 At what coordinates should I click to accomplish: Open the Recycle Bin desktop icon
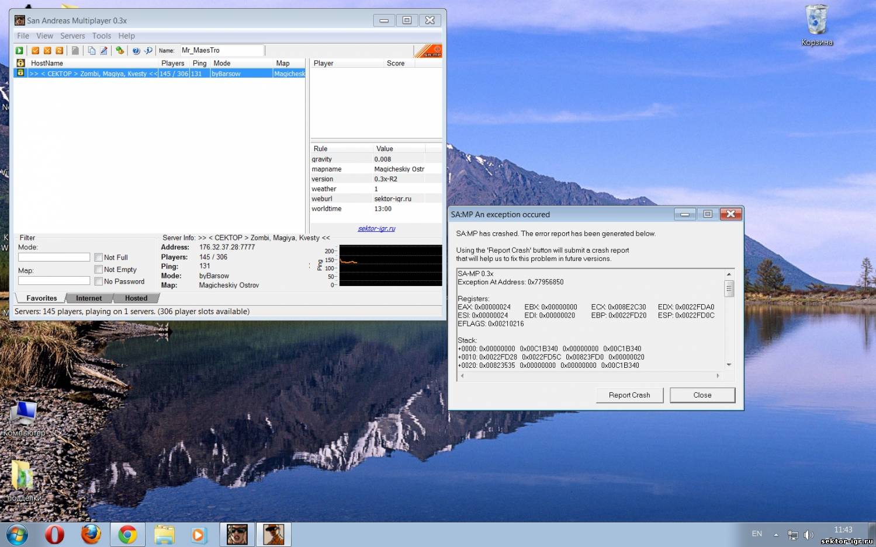click(x=817, y=25)
